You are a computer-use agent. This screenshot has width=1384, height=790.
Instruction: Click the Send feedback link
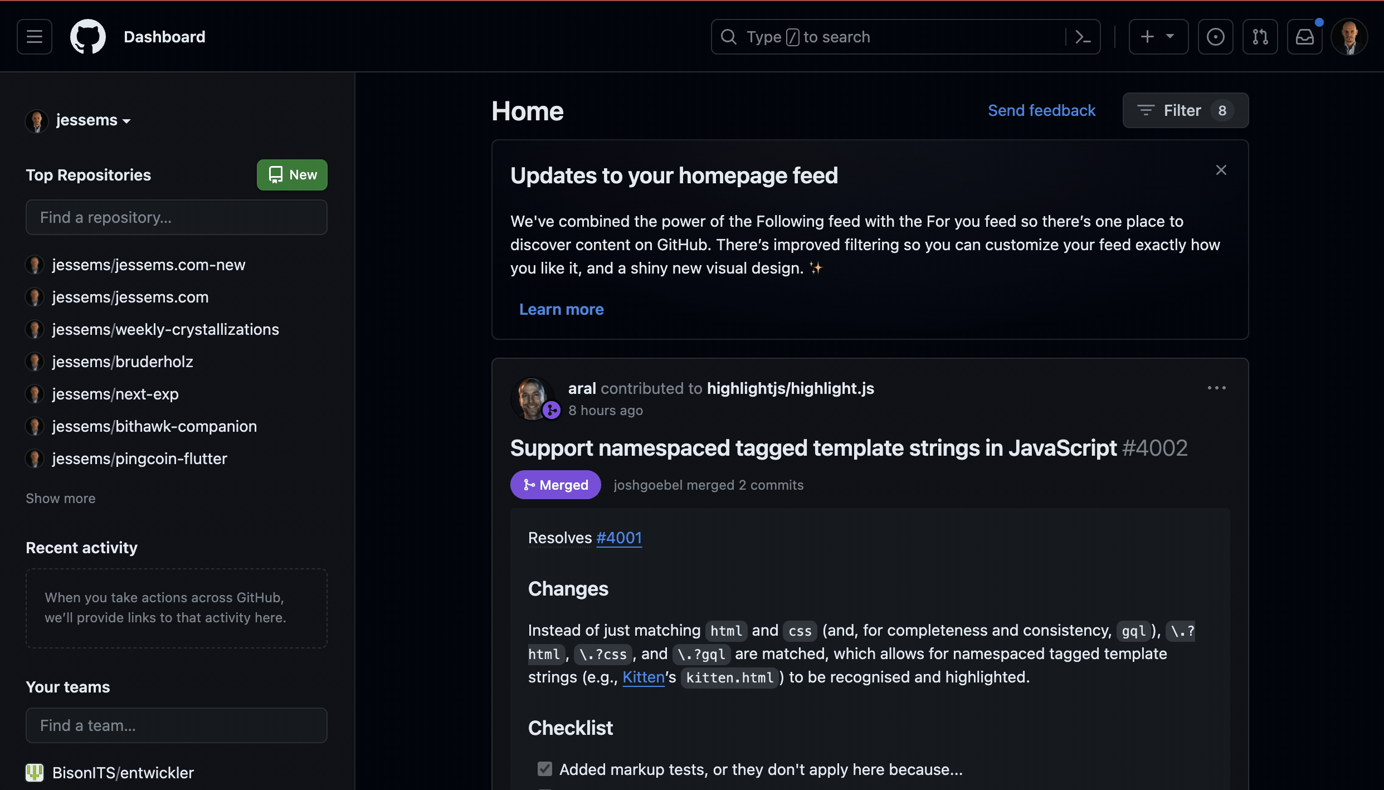1041,110
